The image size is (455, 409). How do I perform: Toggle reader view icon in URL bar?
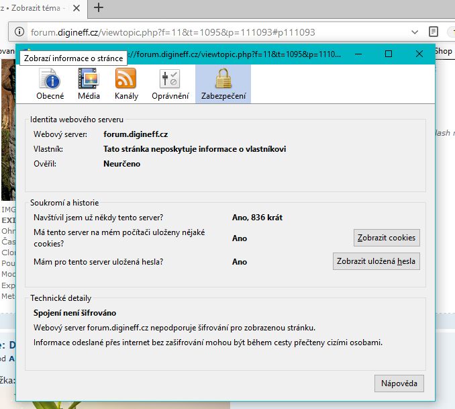[x=434, y=32]
